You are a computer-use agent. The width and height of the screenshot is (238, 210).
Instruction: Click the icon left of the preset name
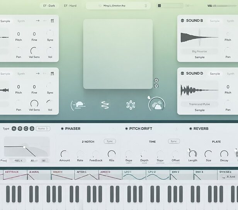click(x=100, y=6)
